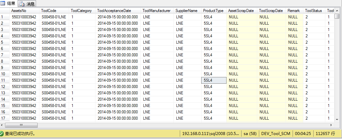Click the ToolStatus column header
The width and height of the screenshot is (342, 139).
click(314, 11)
